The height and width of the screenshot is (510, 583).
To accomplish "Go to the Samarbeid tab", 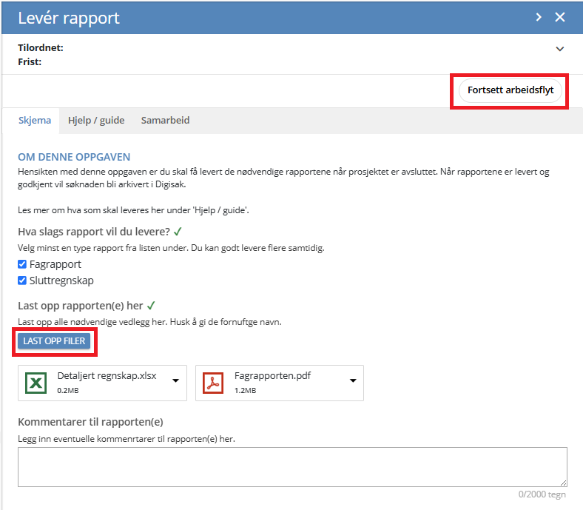I will pyautogui.click(x=166, y=120).
